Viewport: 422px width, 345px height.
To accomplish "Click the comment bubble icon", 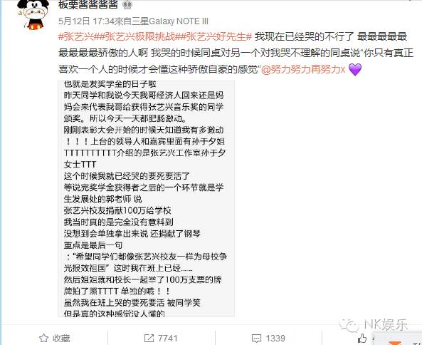I will pyautogui.click(x=256, y=339).
